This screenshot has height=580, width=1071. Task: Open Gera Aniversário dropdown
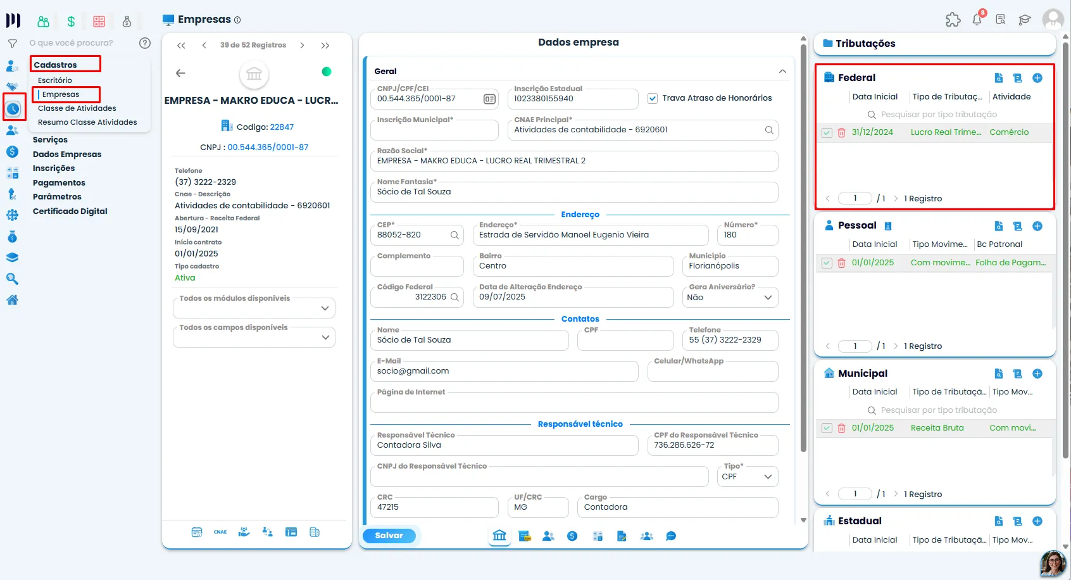[x=730, y=298]
